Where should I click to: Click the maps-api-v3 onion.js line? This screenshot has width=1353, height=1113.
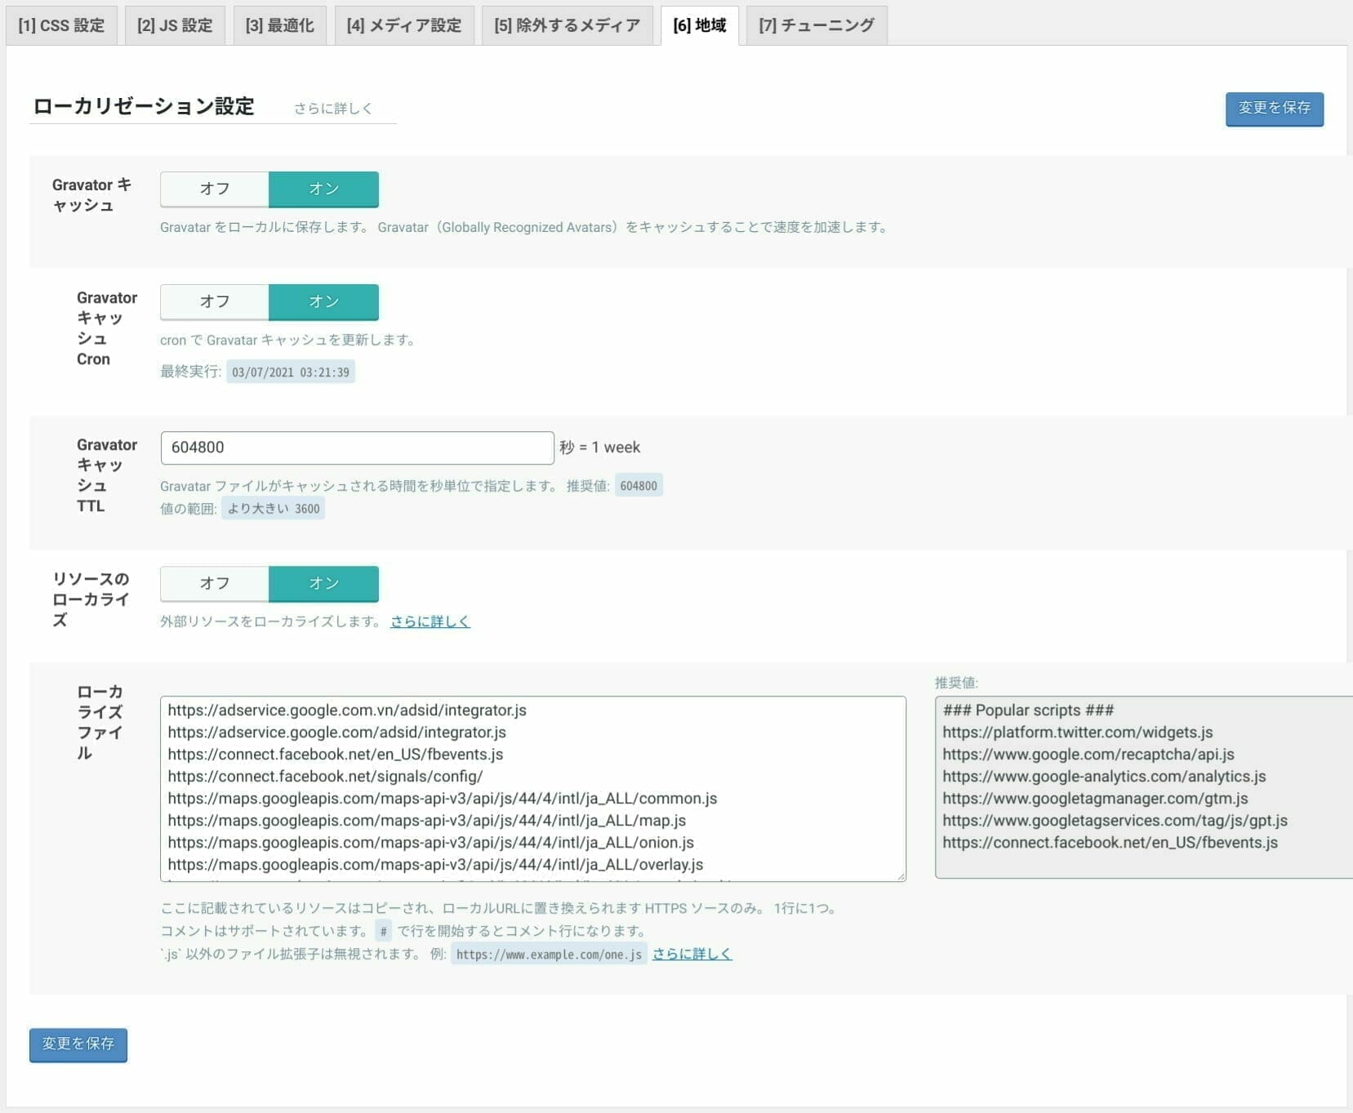tap(431, 843)
